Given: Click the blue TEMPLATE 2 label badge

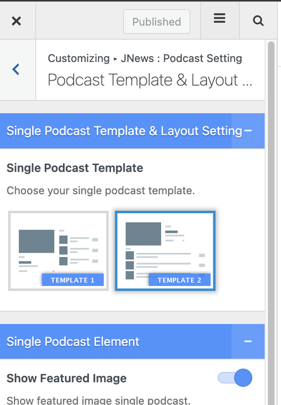Looking at the screenshot, I should tap(179, 280).
